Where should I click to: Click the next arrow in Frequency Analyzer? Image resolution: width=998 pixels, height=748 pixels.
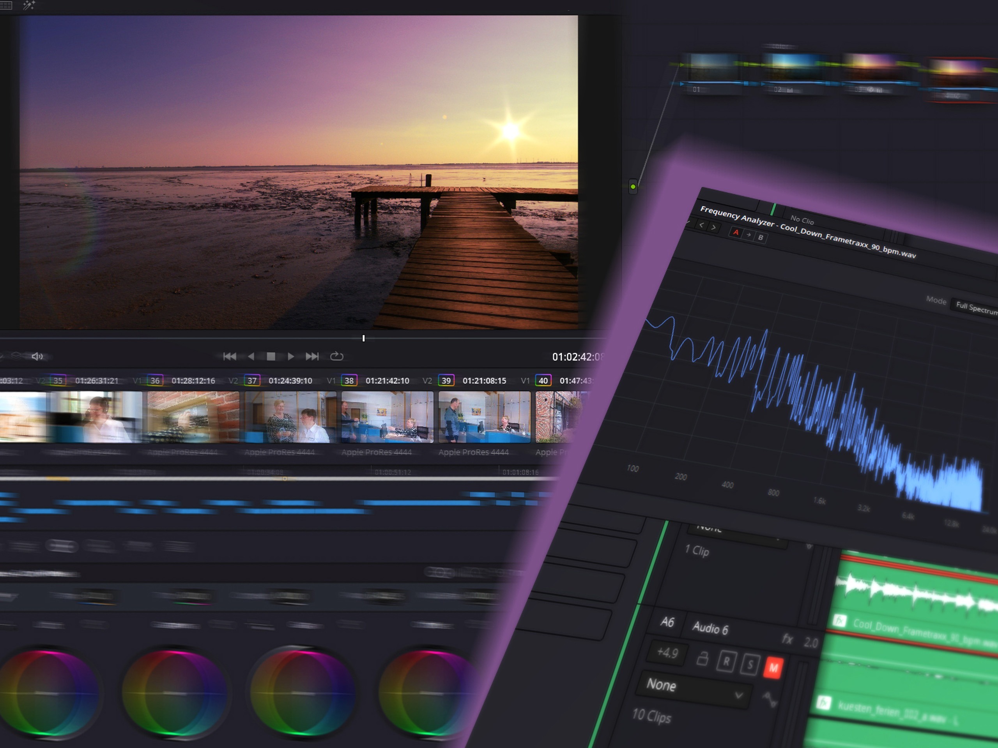[713, 227]
